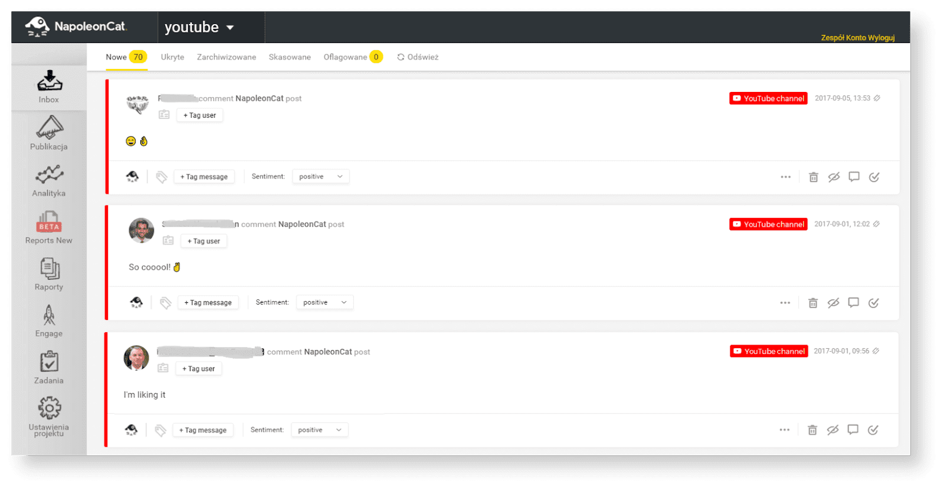The width and height of the screenshot is (944, 489).
Task: Click assign cat icon under emoji comment
Action: pyautogui.click(x=133, y=177)
